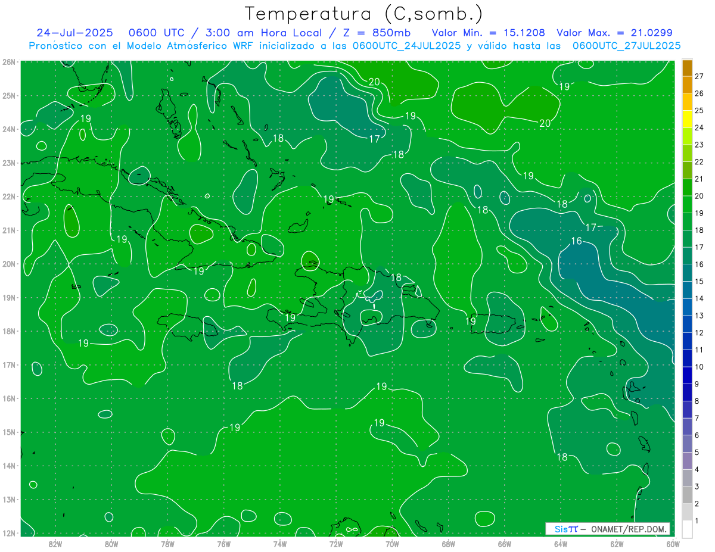The height and width of the screenshot is (552, 715).
Task: Select the "19N" latitude axis label
Action: coord(9,297)
